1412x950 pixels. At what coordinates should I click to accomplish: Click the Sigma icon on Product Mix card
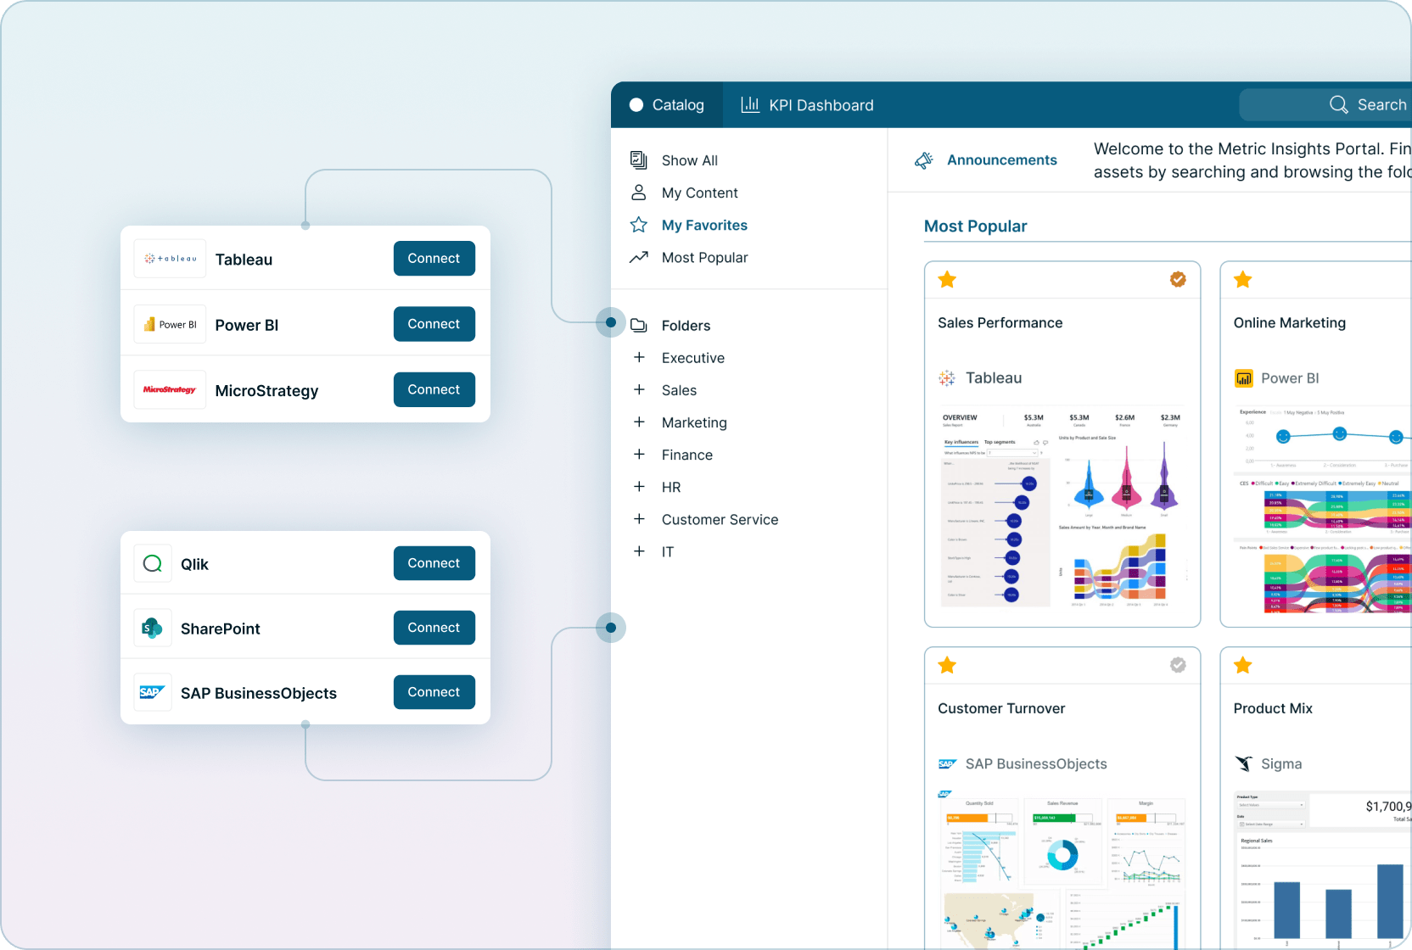pyautogui.click(x=1243, y=763)
